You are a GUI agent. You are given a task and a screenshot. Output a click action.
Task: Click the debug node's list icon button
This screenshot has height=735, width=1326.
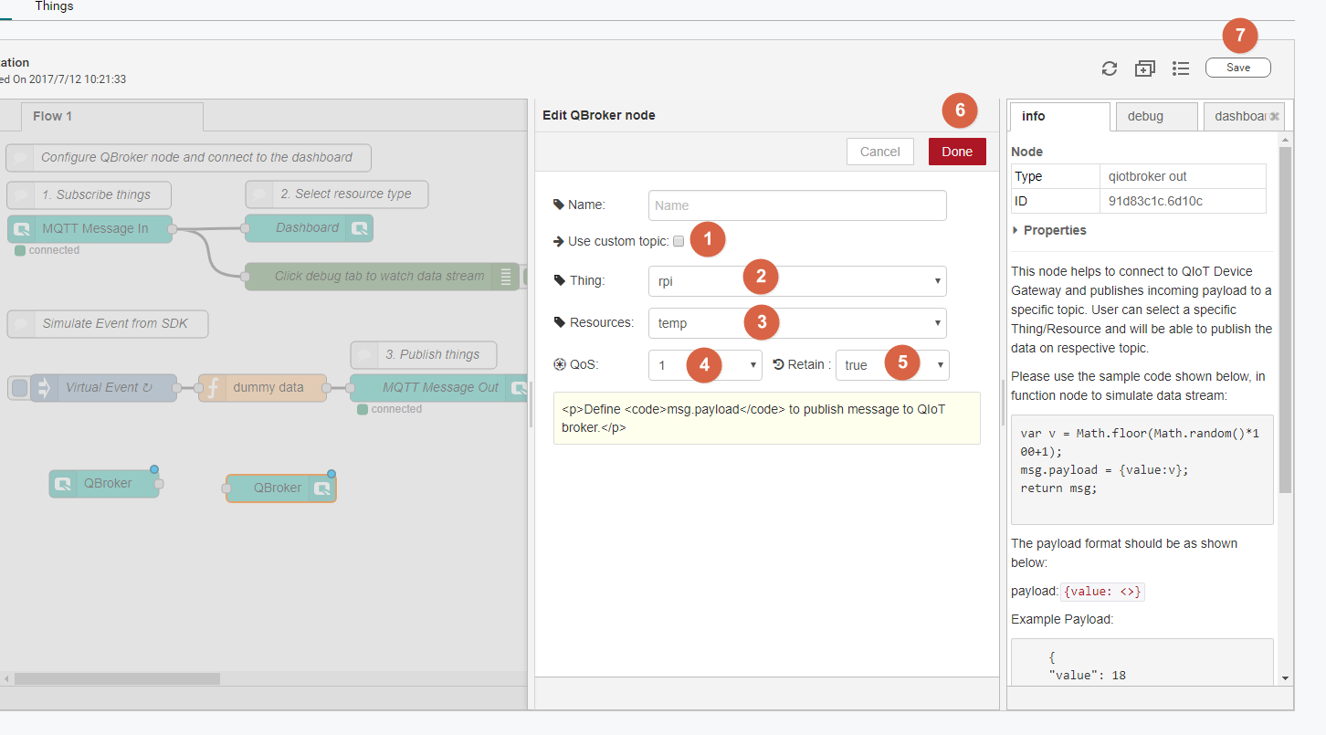click(x=505, y=277)
